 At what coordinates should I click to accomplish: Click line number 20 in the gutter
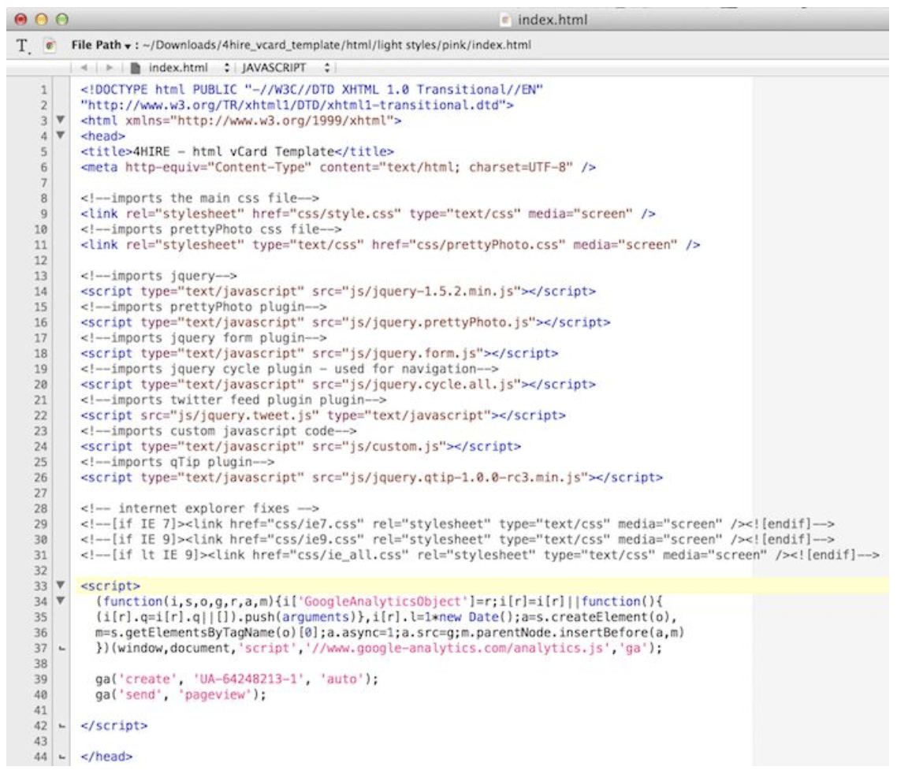(44, 384)
